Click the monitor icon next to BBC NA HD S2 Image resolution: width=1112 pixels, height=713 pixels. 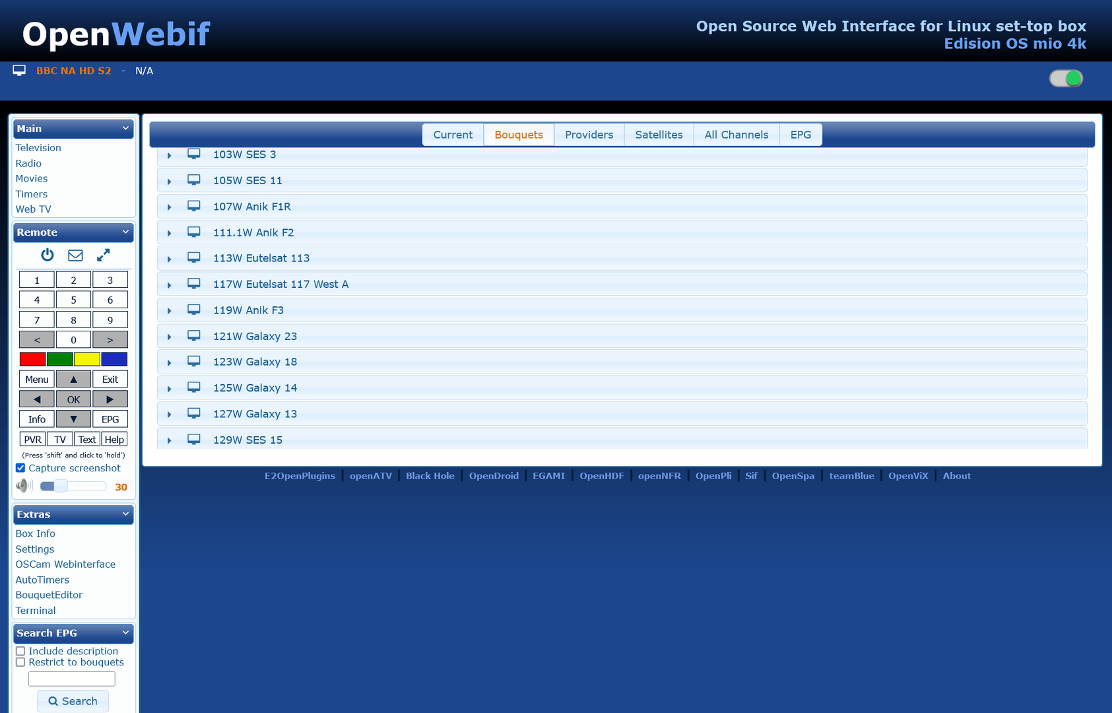tap(19, 71)
